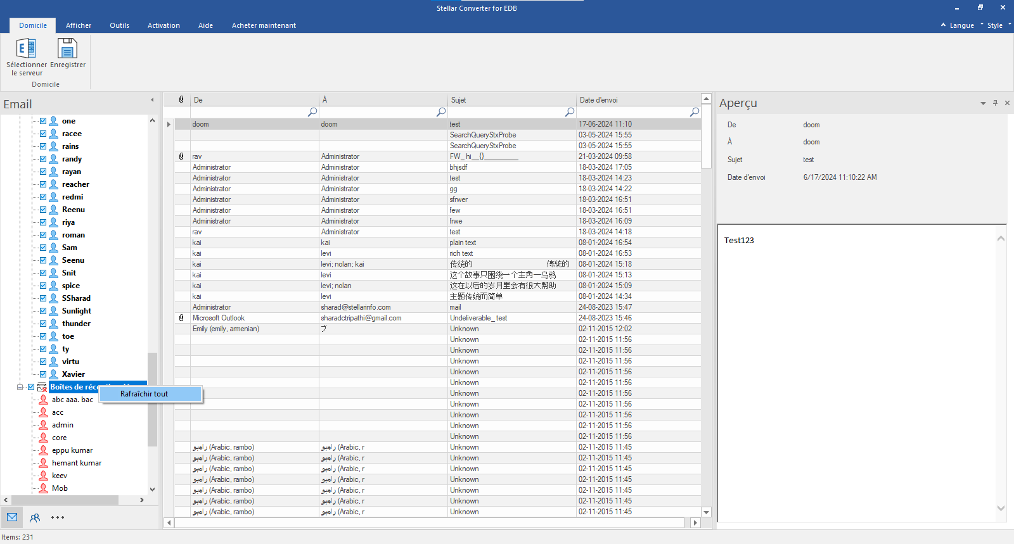Click the row indicator arrow of doom row
This screenshot has width=1014, height=544.
[x=169, y=124]
